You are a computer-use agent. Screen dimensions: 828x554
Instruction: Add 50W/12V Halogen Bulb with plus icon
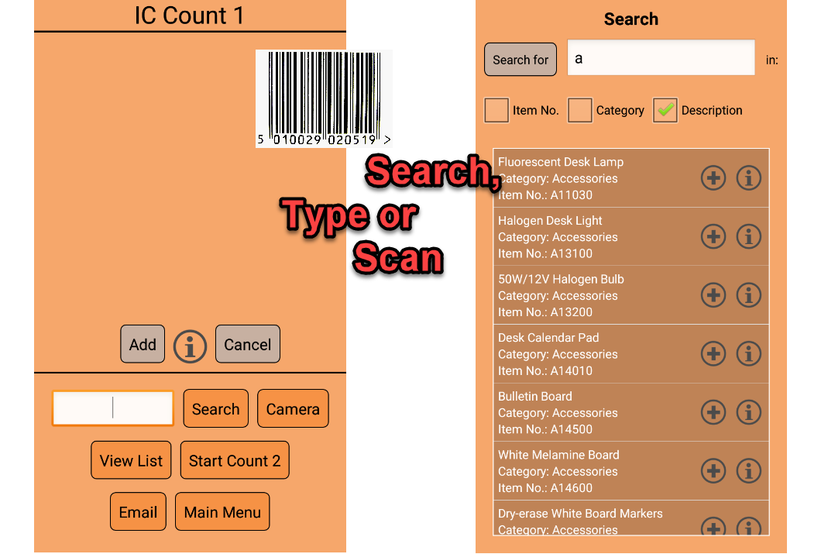[x=713, y=295]
